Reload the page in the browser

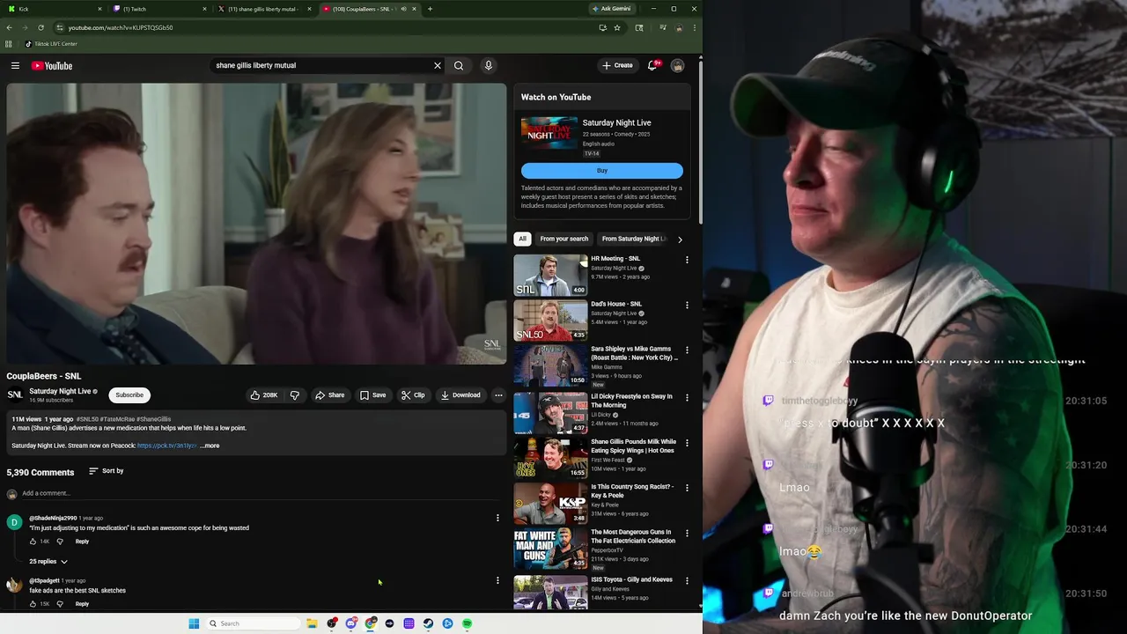[41, 27]
